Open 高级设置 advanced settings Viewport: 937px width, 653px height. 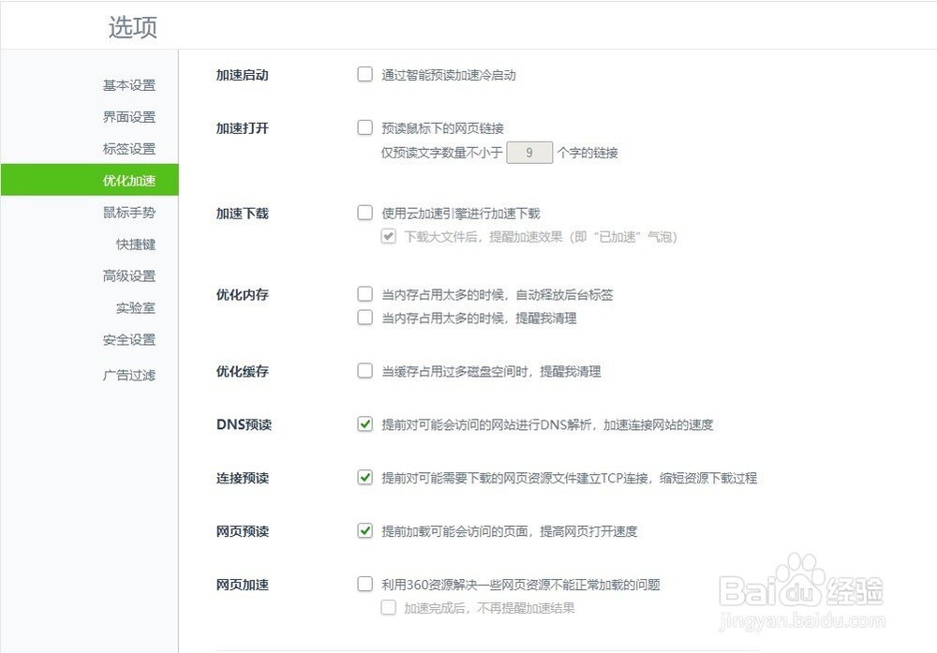(128, 275)
